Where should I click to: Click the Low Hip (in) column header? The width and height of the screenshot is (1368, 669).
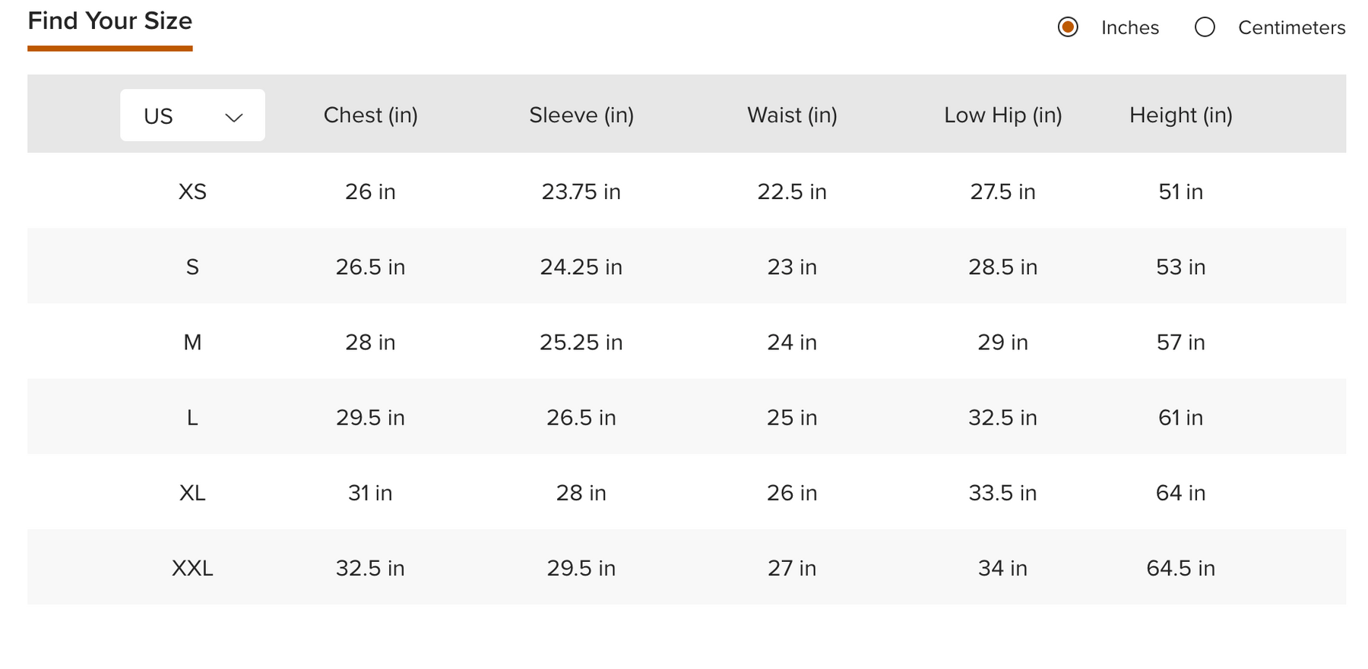pyautogui.click(x=1003, y=115)
